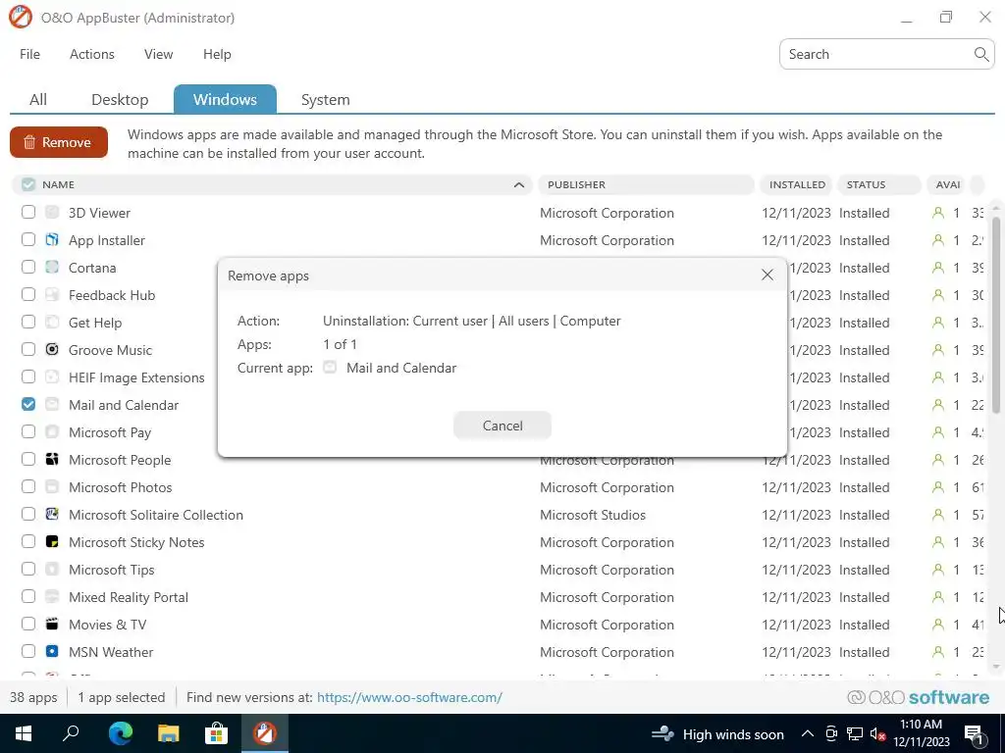1005x753 pixels.
Task: Select the Get Help row name
Action: [95, 323]
